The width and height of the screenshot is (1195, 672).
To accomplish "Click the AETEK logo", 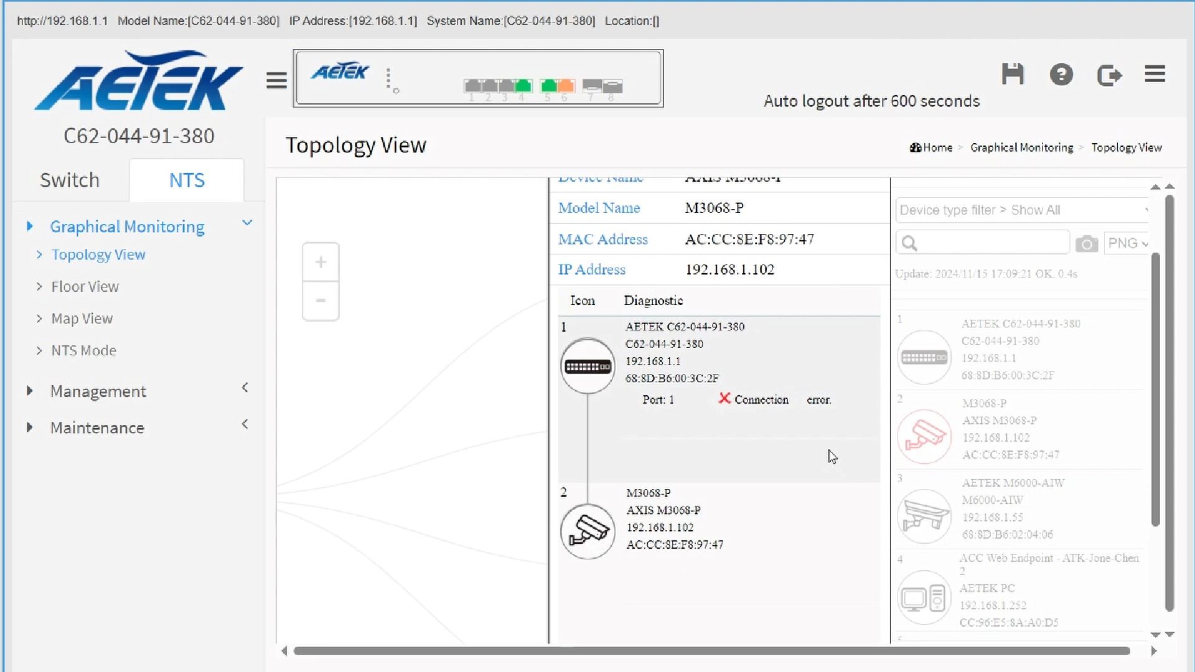I will pyautogui.click(x=138, y=81).
